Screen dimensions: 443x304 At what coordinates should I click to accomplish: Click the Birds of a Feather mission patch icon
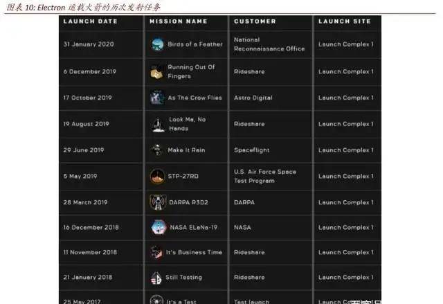click(157, 44)
